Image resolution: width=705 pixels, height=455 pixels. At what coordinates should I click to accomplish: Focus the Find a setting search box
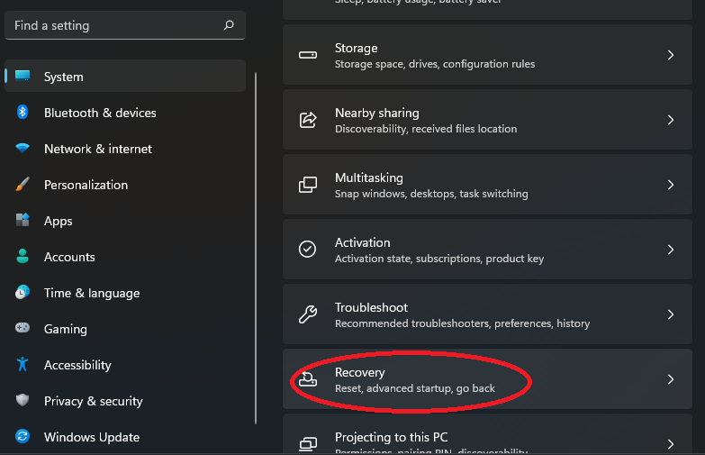click(125, 25)
